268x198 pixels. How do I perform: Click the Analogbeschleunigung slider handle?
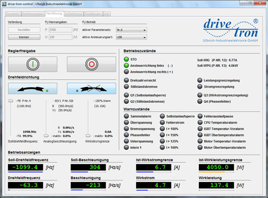pyautogui.click(x=46, y=136)
